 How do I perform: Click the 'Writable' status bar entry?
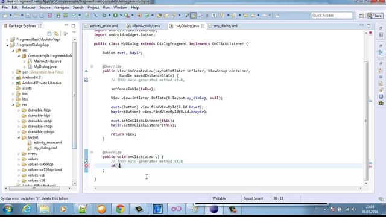pyautogui.click(x=219, y=198)
